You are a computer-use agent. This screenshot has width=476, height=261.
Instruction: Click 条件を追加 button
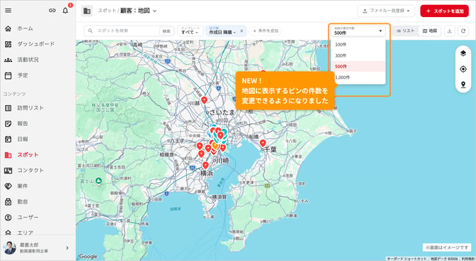tap(266, 31)
